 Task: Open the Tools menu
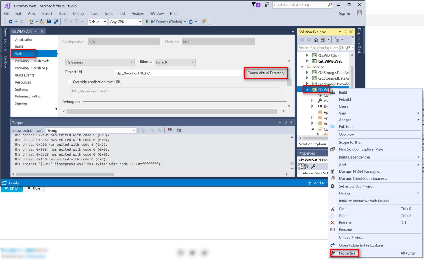click(109, 13)
